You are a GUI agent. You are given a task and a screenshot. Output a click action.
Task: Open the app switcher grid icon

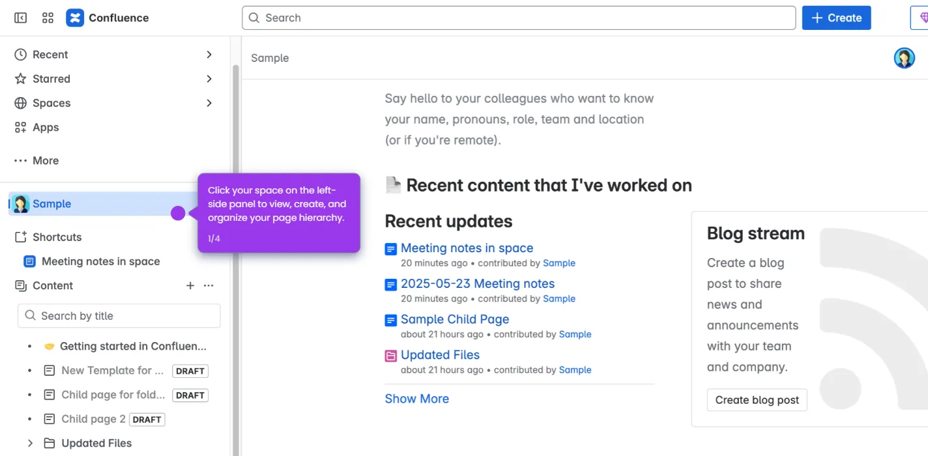click(x=48, y=18)
